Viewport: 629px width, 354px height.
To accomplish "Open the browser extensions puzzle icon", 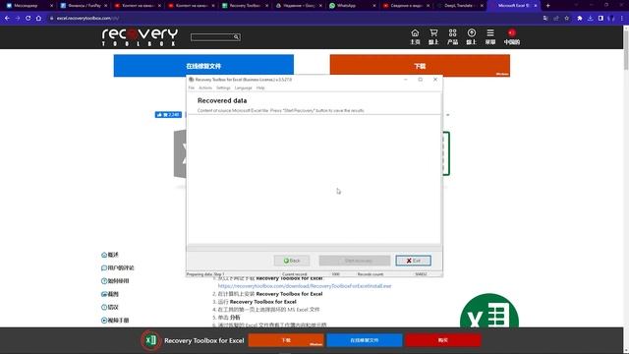I will click(x=580, y=18).
